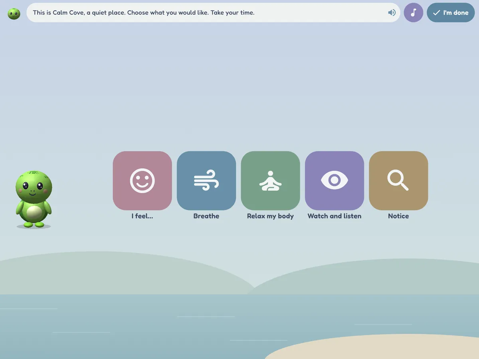Open the Relax my body meditation tile
Image resolution: width=479 pixels, height=359 pixels.
tap(270, 181)
